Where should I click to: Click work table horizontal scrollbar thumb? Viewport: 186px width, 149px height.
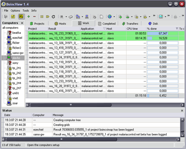(x=71, y=105)
